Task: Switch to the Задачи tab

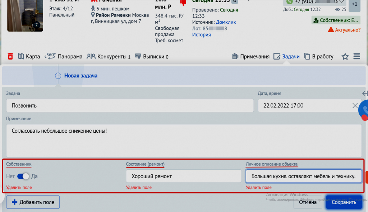Action: pos(286,56)
